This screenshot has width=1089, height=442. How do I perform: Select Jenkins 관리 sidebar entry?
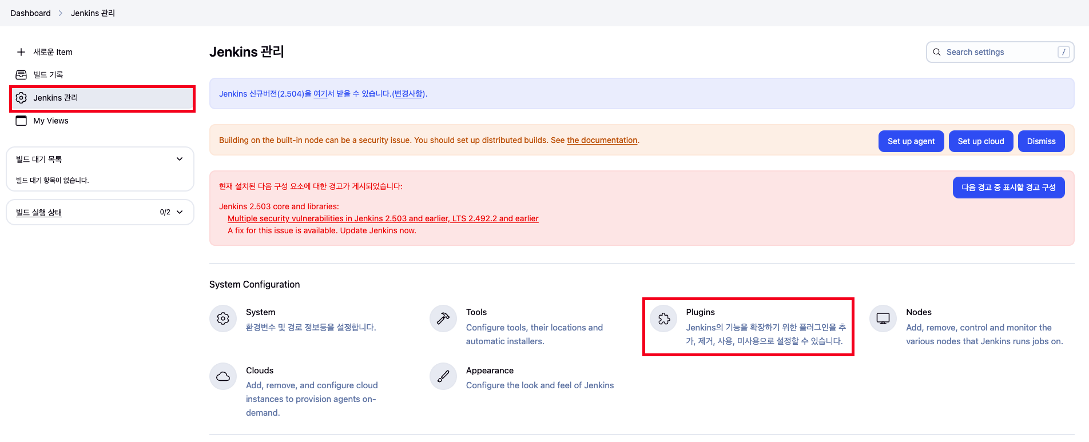[x=102, y=98]
